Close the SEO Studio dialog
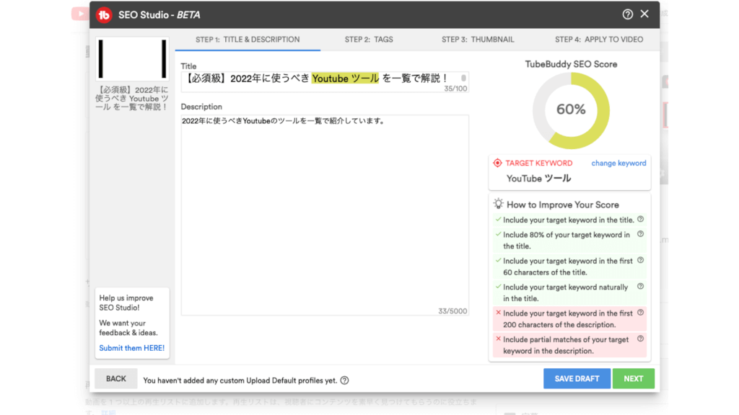Image resolution: width=739 pixels, height=415 pixels. [644, 14]
